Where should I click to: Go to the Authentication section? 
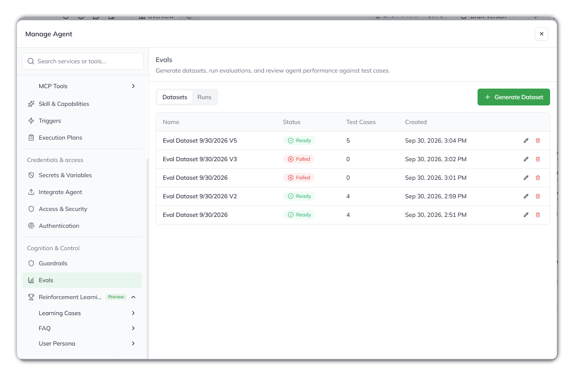pos(82,226)
